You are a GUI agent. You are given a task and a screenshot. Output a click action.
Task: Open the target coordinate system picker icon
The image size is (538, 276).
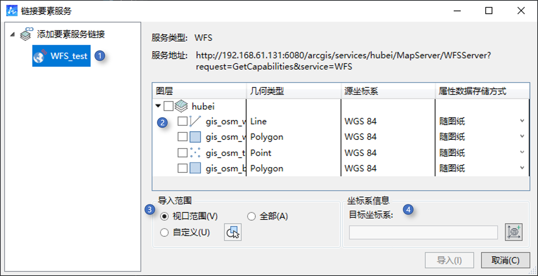[x=514, y=232]
